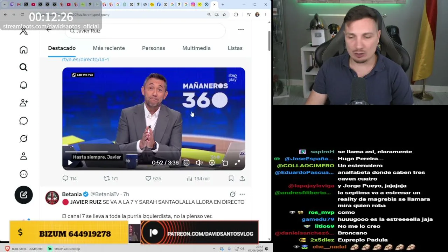The width and height of the screenshot is (448, 252).
Task: Open more options on Betania post
Action: pyautogui.click(x=242, y=194)
